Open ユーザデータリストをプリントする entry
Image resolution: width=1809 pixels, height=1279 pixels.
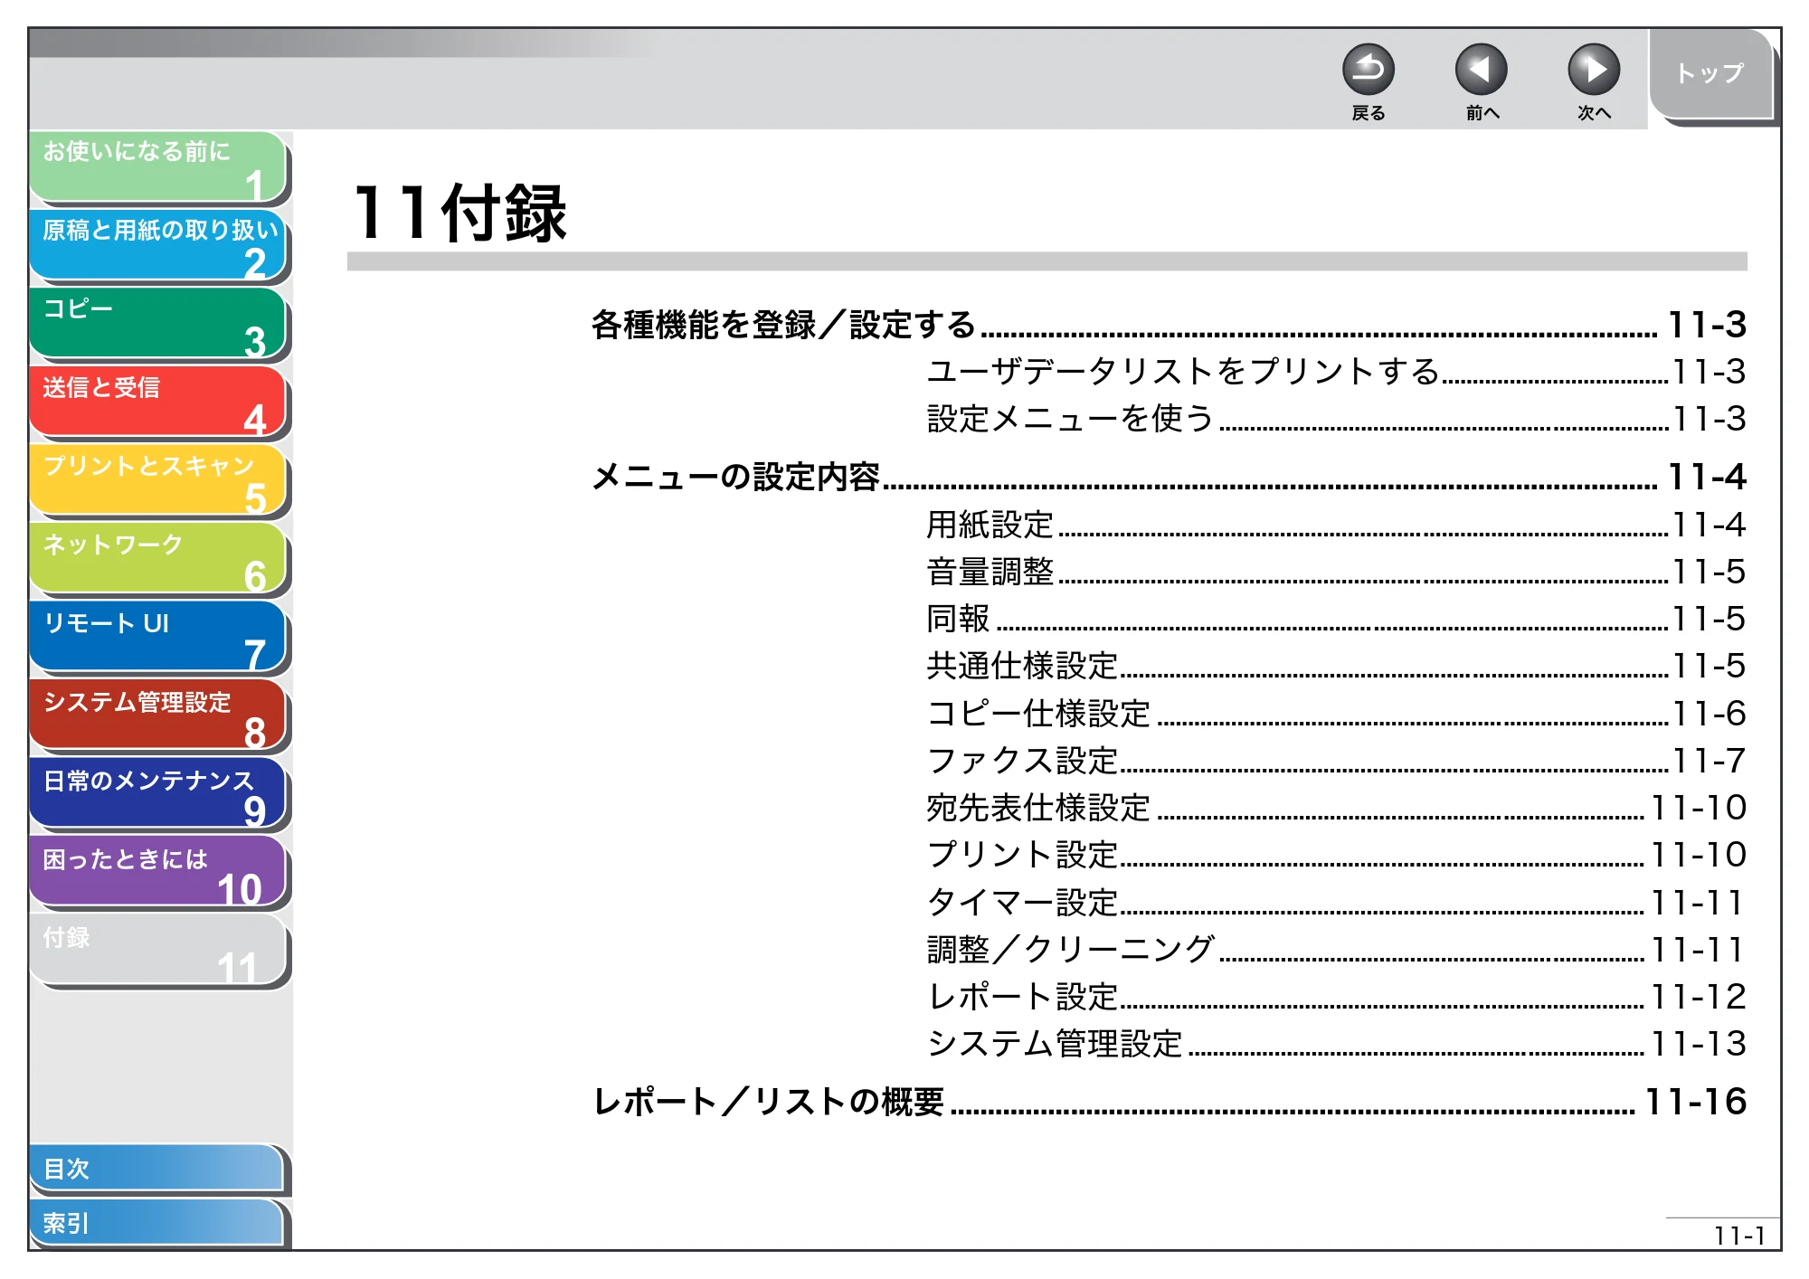[x=1336, y=372]
